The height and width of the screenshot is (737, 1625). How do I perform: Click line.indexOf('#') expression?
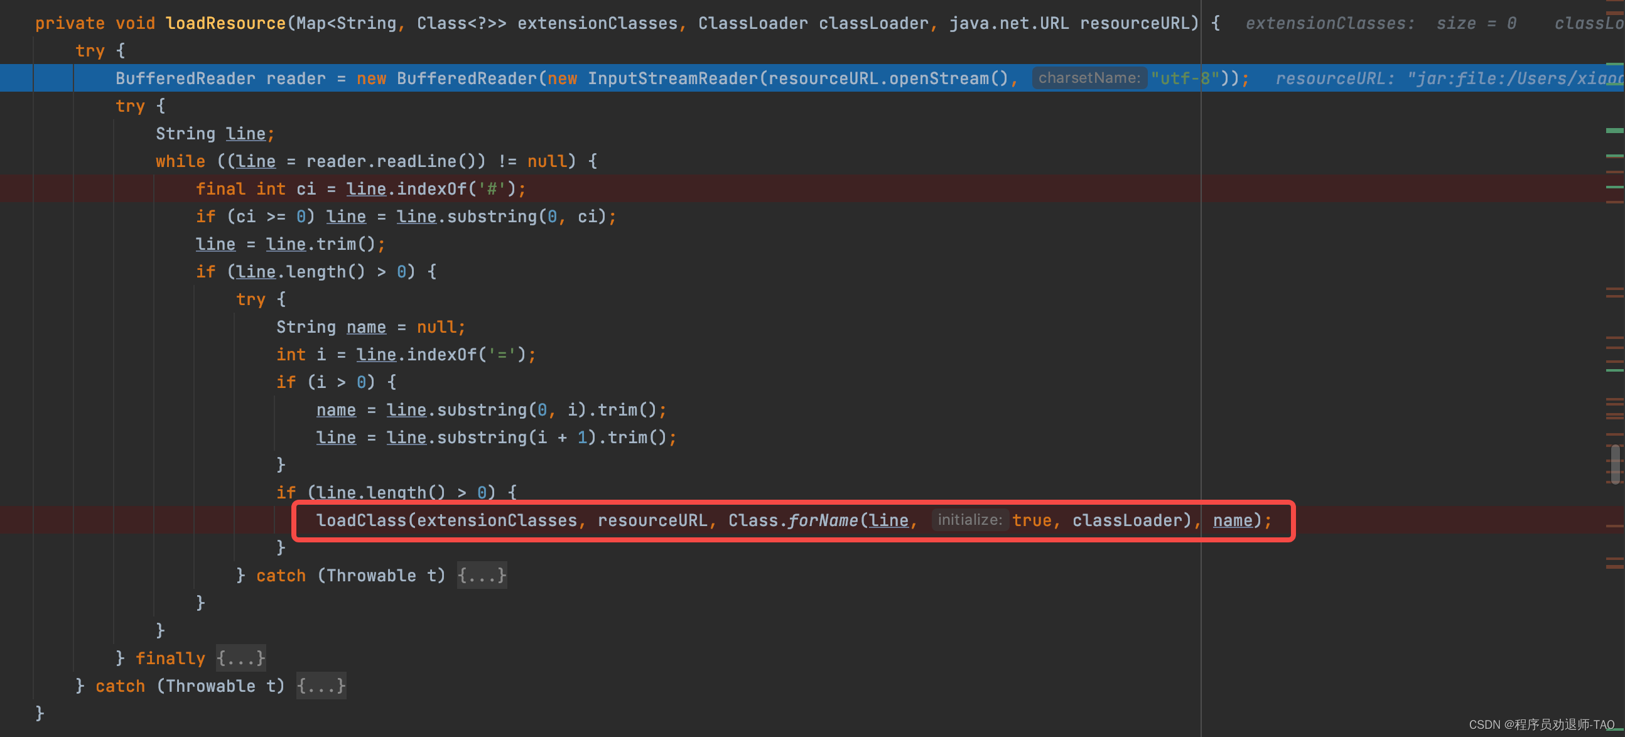[x=431, y=189]
